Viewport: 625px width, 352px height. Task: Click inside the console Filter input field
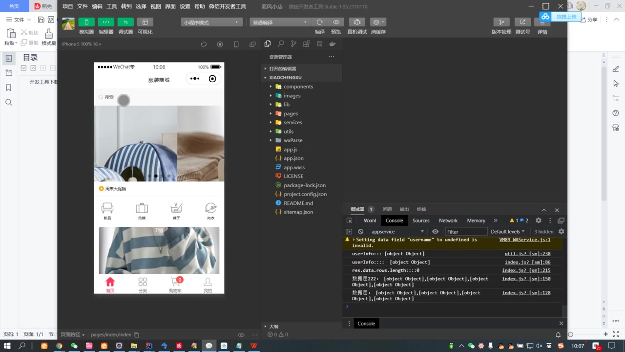[466, 231]
